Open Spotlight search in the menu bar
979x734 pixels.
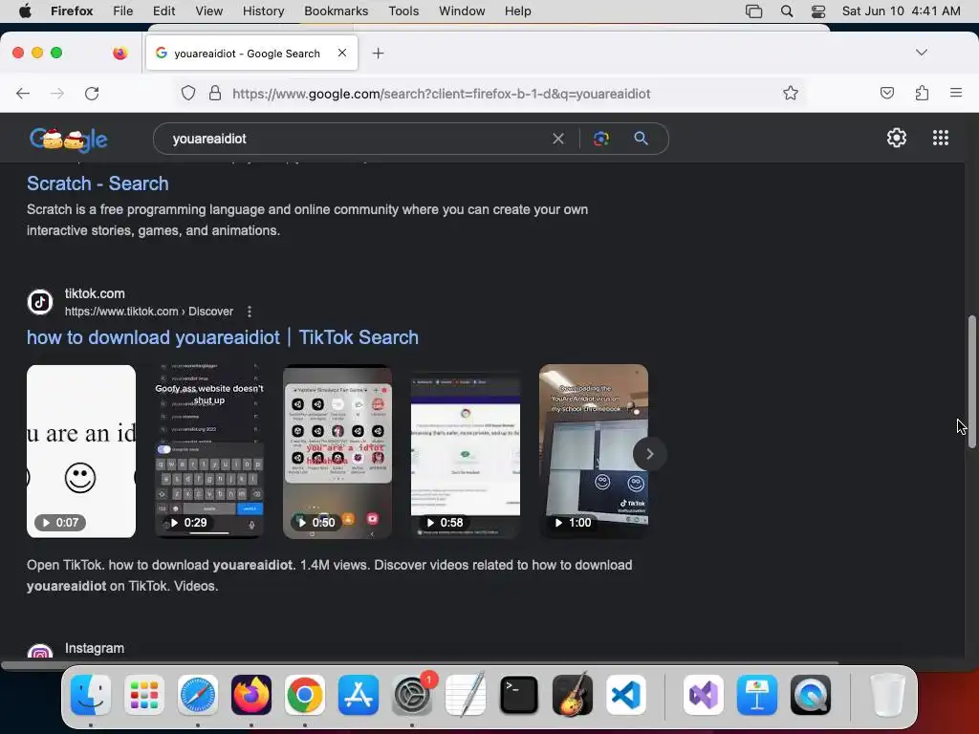787,11
